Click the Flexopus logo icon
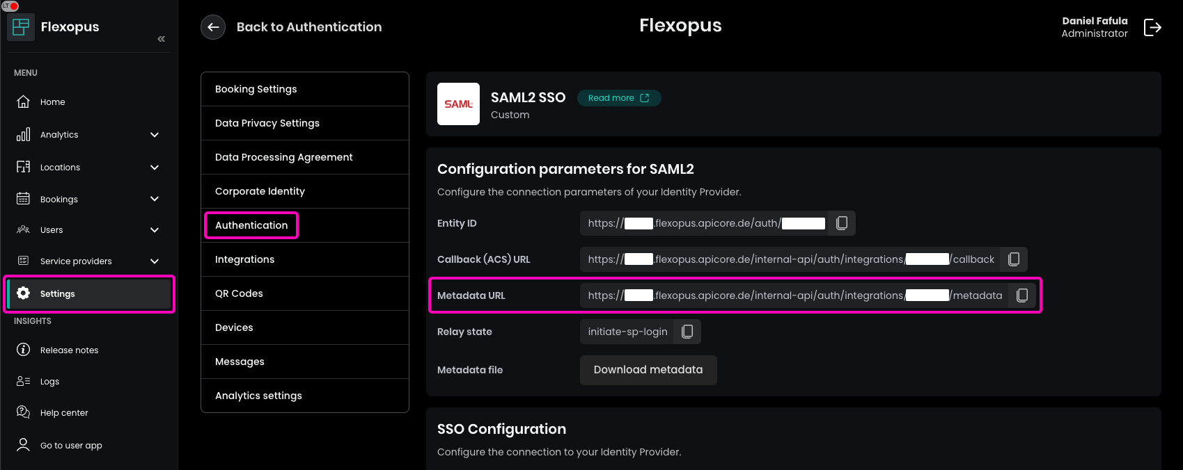The height and width of the screenshot is (470, 1183). click(x=21, y=27)
